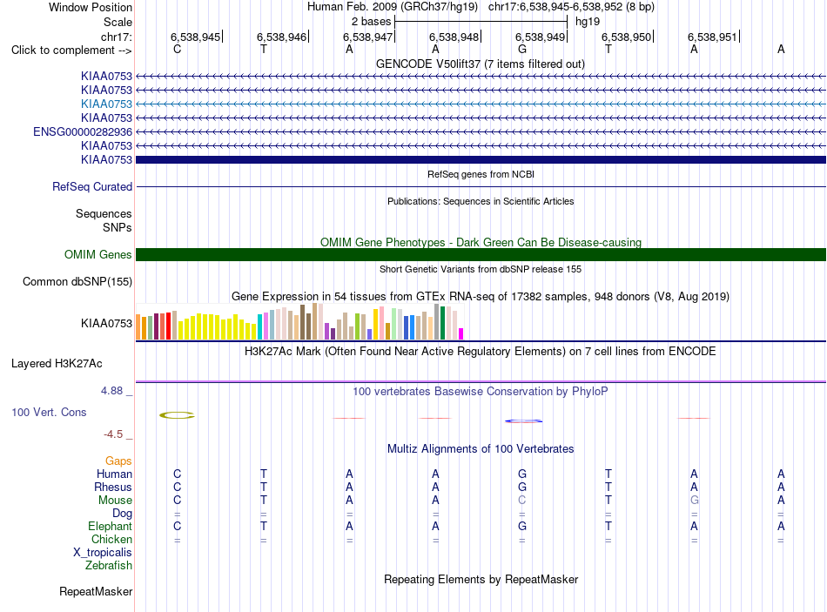The height and width of the screenshot is (612, 827).
Task: Select the RefSeq Curated track label
Action: (92, 187)
